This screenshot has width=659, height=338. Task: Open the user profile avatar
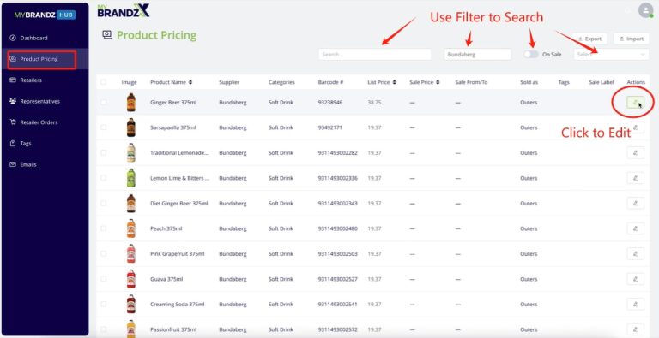[645, 10]
